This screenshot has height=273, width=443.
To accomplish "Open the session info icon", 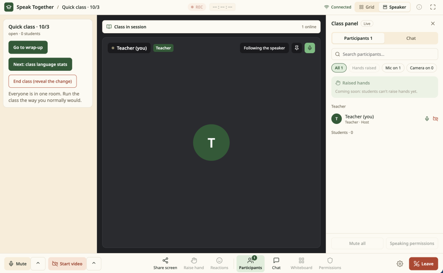I will (x=419, y=7).
